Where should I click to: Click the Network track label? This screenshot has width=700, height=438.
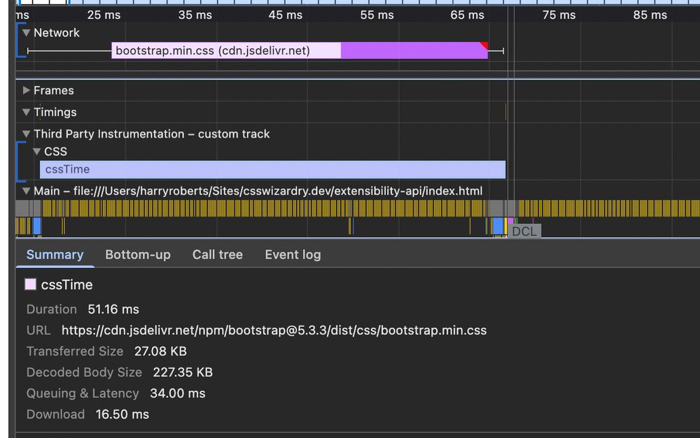(x=56, y=33)
